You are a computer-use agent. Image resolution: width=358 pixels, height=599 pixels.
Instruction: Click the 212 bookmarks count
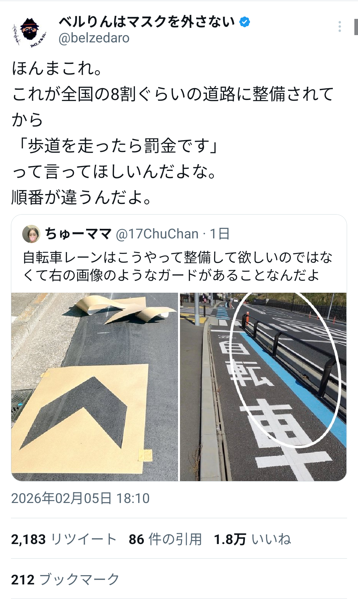coord(65,580)
